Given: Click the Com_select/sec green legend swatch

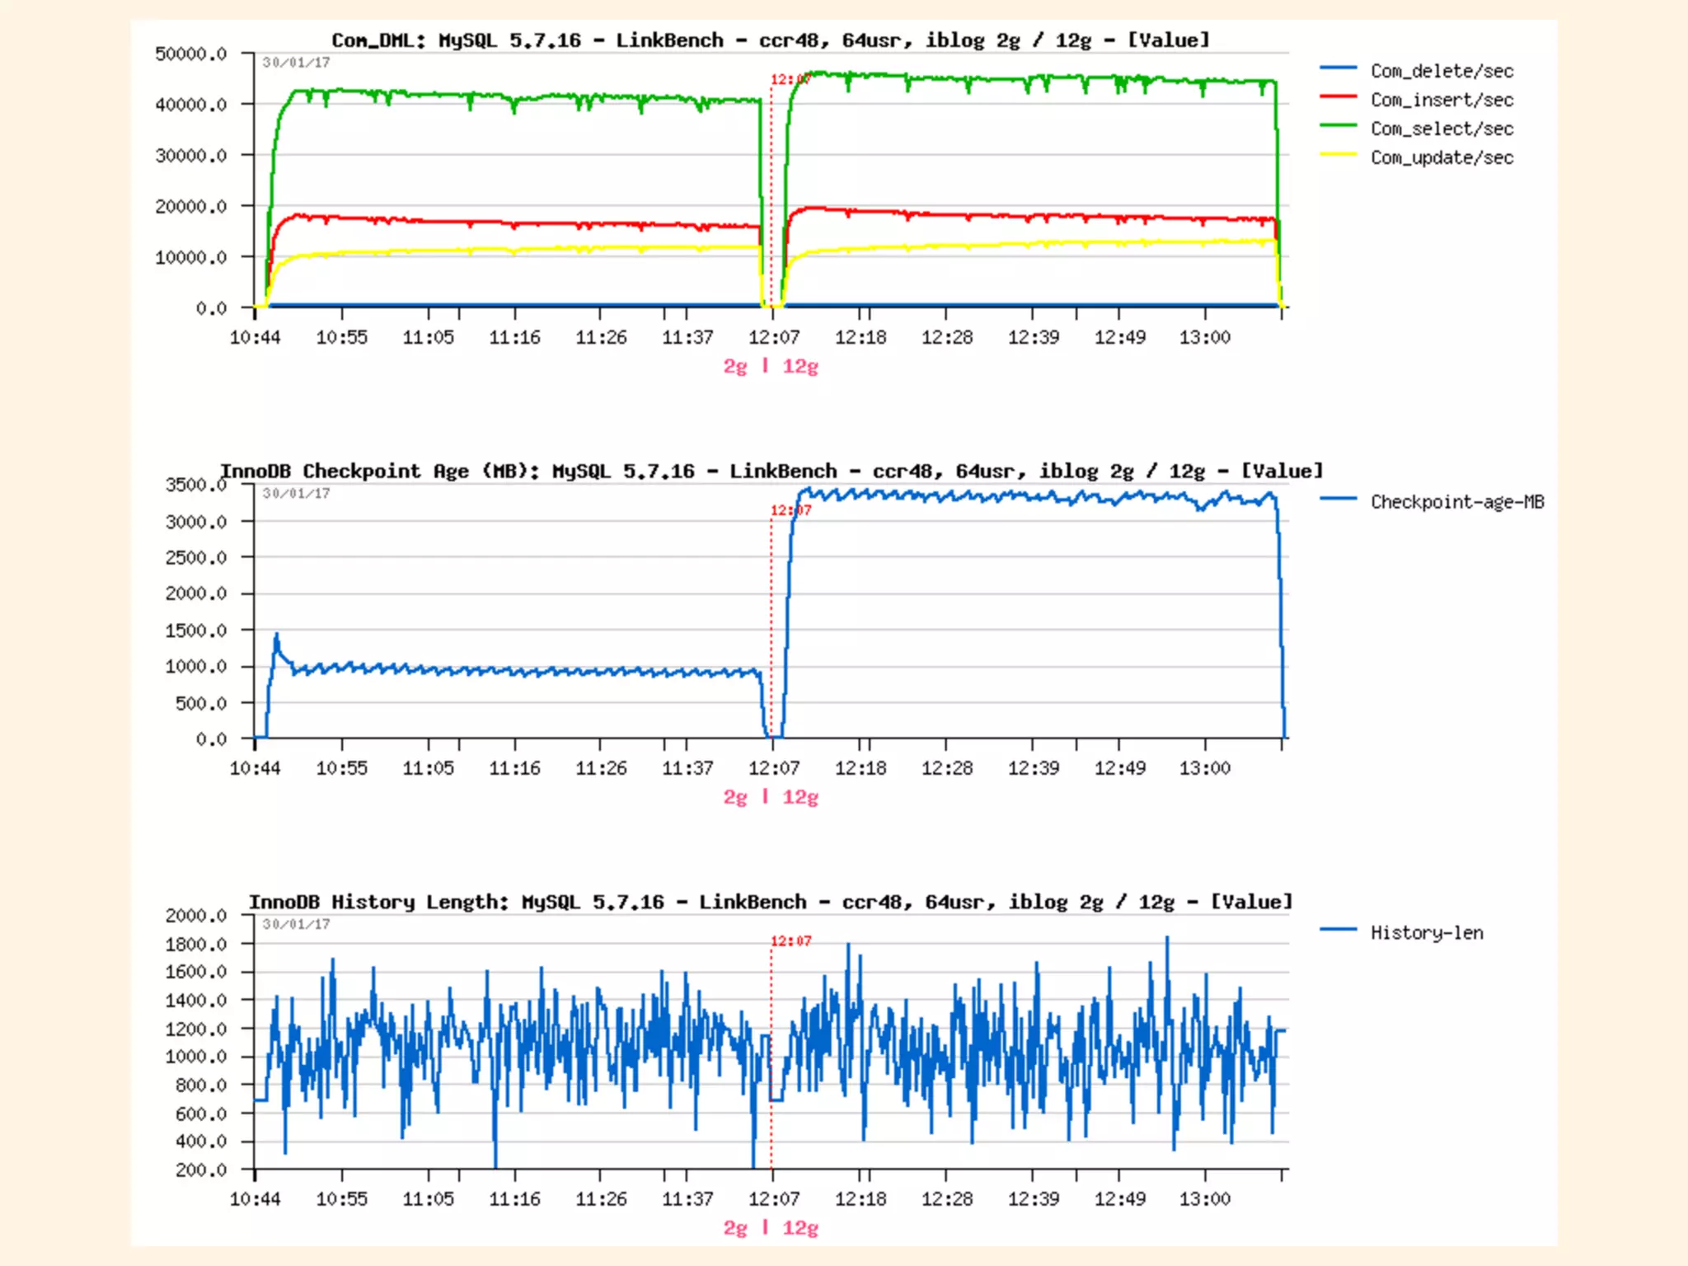Looking at the screenshot, I should pos(1338,125).
